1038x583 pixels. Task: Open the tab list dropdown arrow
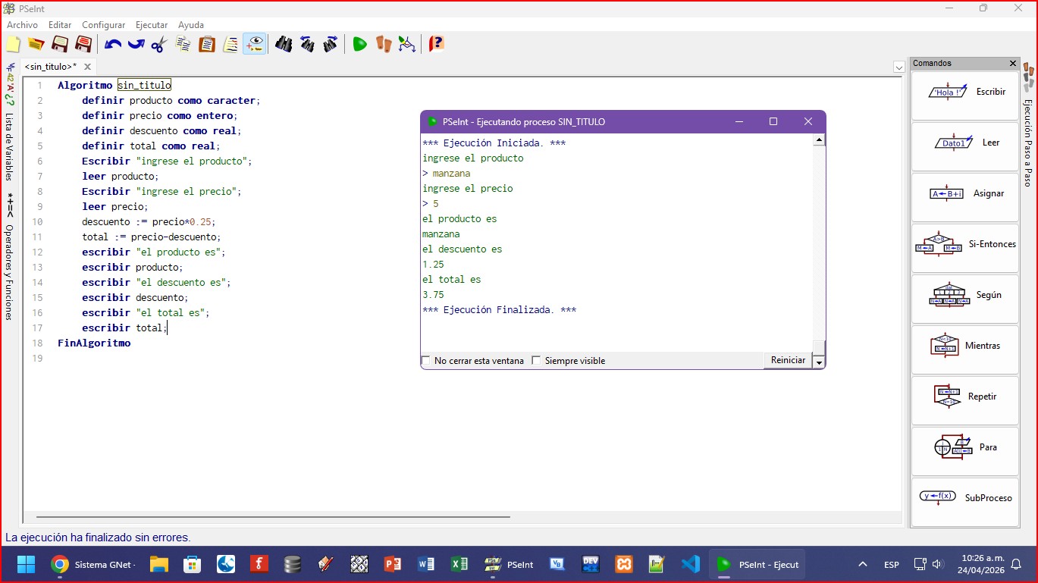point(899,67)
